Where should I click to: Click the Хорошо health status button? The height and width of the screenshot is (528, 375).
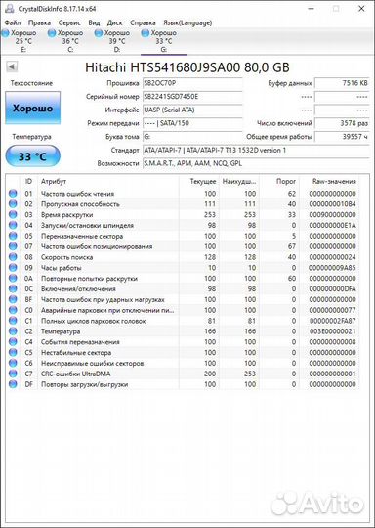[33, 109]
